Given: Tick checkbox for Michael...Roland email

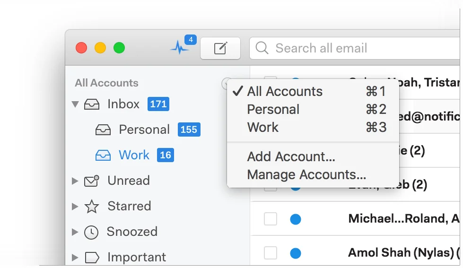Looking at the screenshot, I should coord(270,219).
